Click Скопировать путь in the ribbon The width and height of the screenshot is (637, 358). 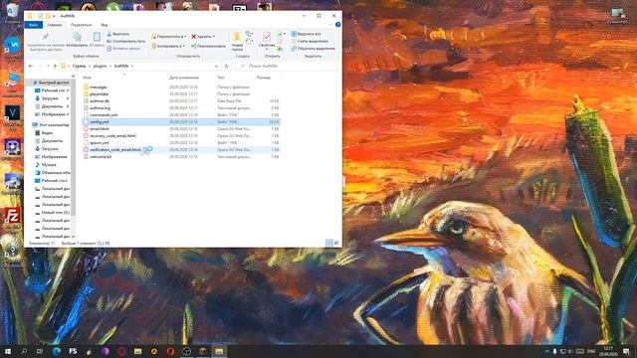(126, 41)
